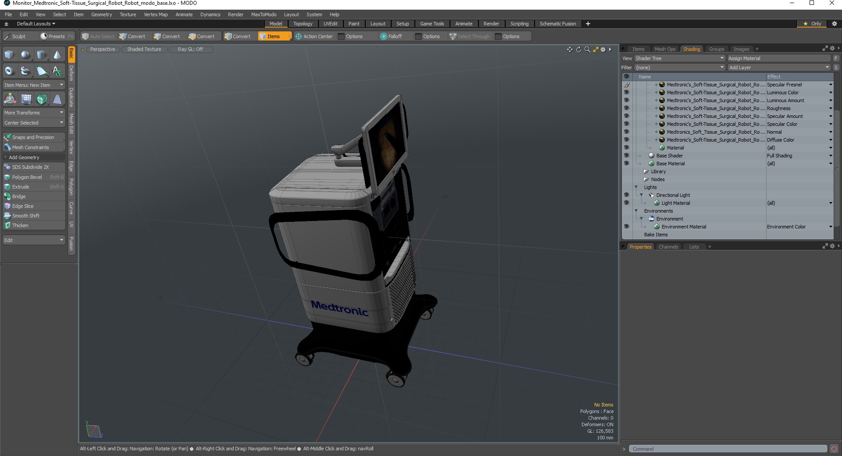Open the Center Selected dropdown
This screenshot has width=842, height=456.
click(x=34, y=123)
